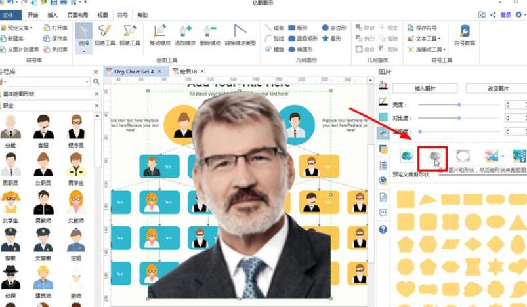The image size is (527, 307).
Task: Adjust the transparency slider handle
Action: coord(420,132)
